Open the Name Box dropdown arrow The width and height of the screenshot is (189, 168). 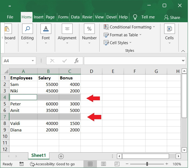coord(33,61)
